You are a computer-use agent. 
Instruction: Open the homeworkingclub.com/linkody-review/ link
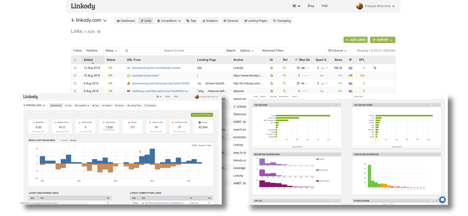[x=156, y=68]
